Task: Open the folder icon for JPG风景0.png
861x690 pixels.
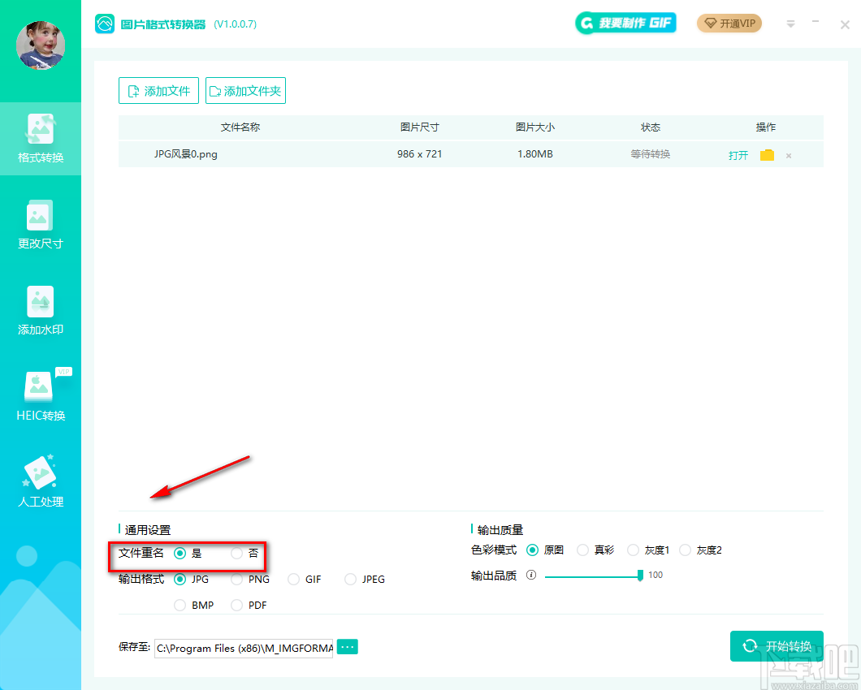Action: (x=767, y=154)
